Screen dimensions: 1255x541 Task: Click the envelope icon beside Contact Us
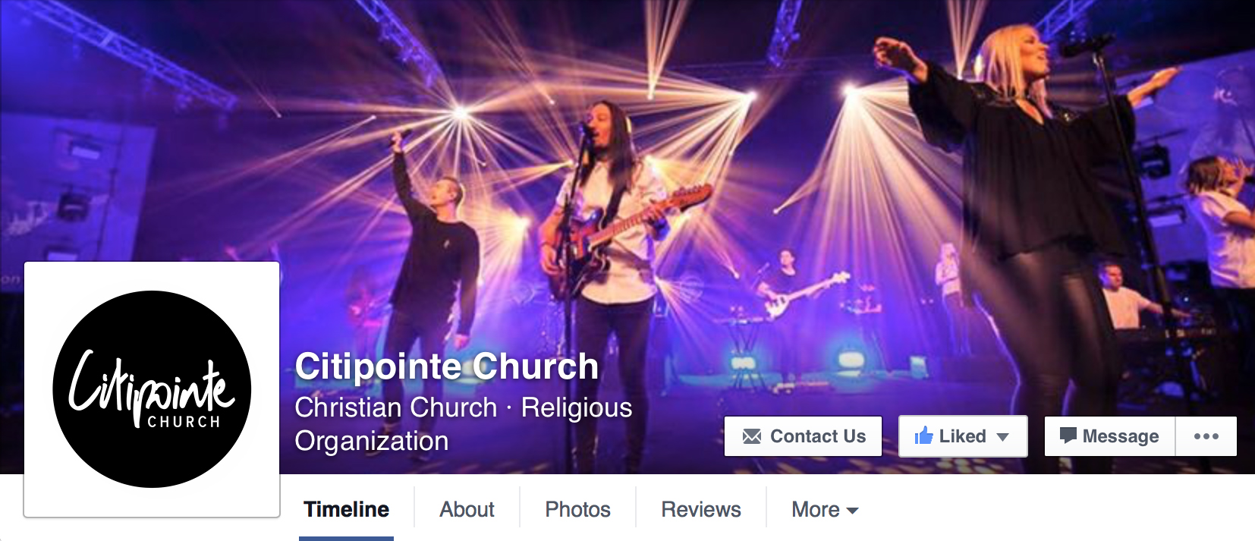(752, 436)
